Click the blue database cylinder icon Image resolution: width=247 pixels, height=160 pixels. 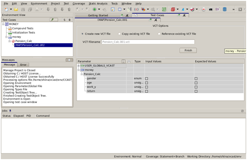[x=224, y=9]
